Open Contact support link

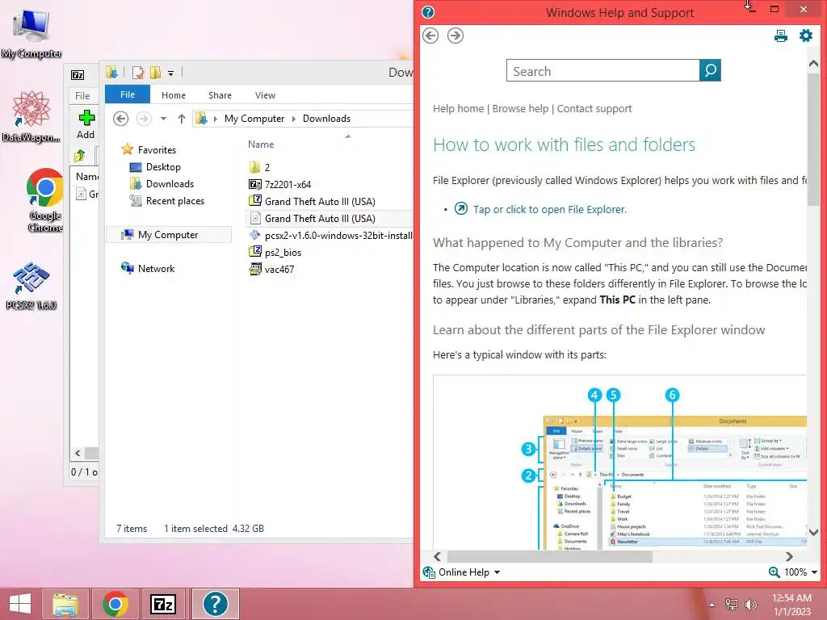594,109
